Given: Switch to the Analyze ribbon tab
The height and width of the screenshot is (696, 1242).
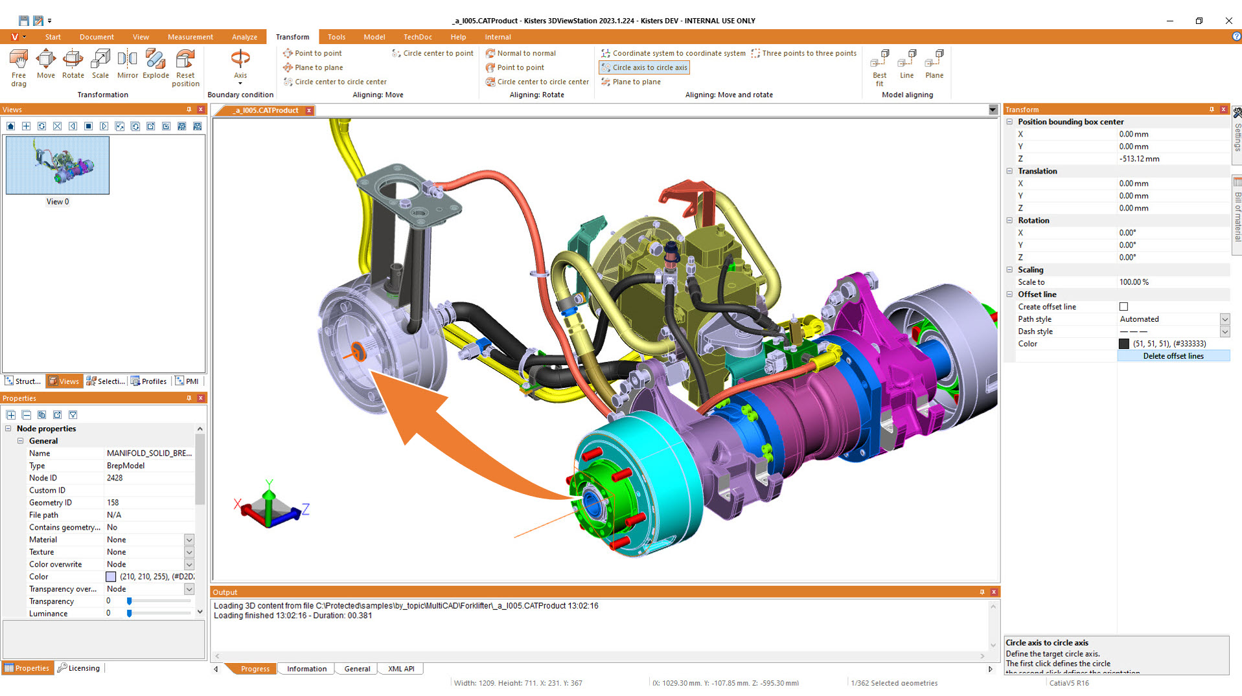Looking at the screenshot, I should (x=244, y=37).
